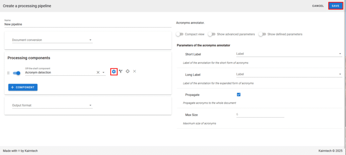Expand the off-the-shelf component dropdown arrow
This screenshot has width=346, height=155.
103,72
